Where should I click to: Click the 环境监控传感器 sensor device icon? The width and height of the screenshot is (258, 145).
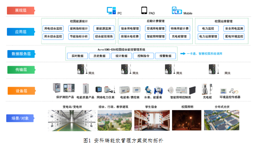pos(230,91)
